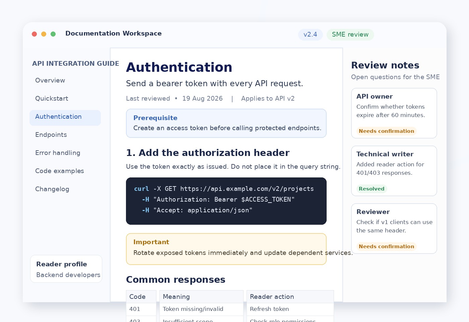Click the 'Review notes' panel heading
The image size is (469, 322).
385,65
